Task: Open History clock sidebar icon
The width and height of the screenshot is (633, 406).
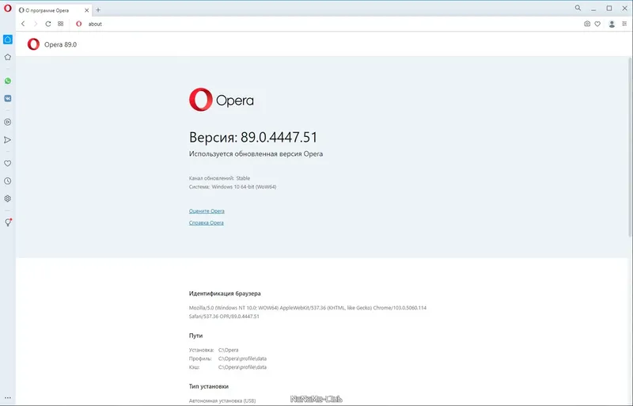Action: 8,181
